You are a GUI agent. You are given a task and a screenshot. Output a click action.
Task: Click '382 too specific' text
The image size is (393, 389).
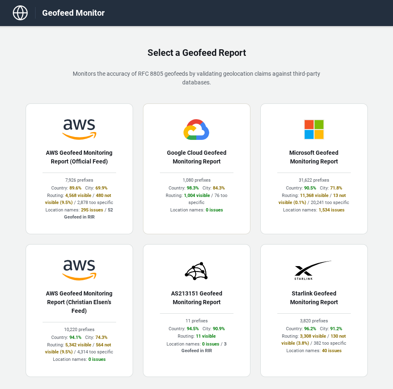[330, 343]
